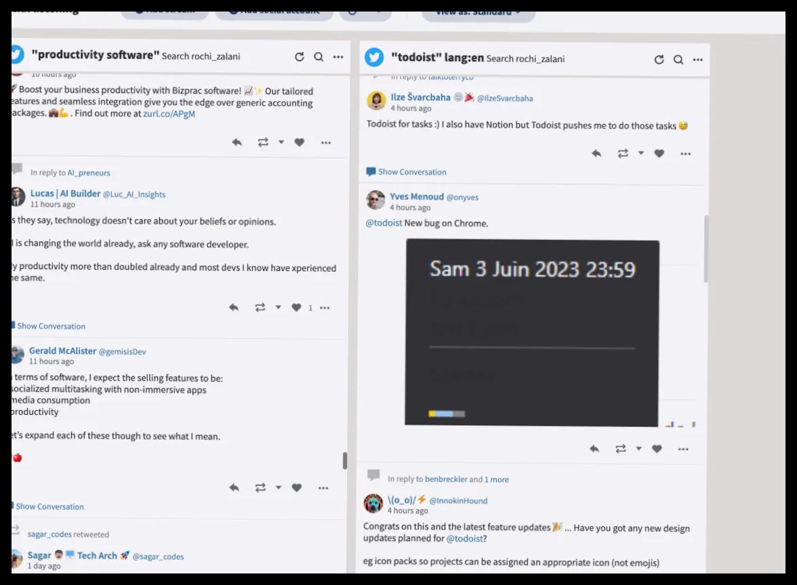Open more actions on Yves Menoud's tweet

[x=683, y=449]
